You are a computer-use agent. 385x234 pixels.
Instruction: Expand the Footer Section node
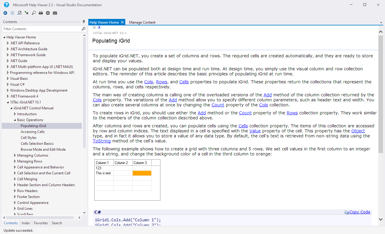pos(15,197)
